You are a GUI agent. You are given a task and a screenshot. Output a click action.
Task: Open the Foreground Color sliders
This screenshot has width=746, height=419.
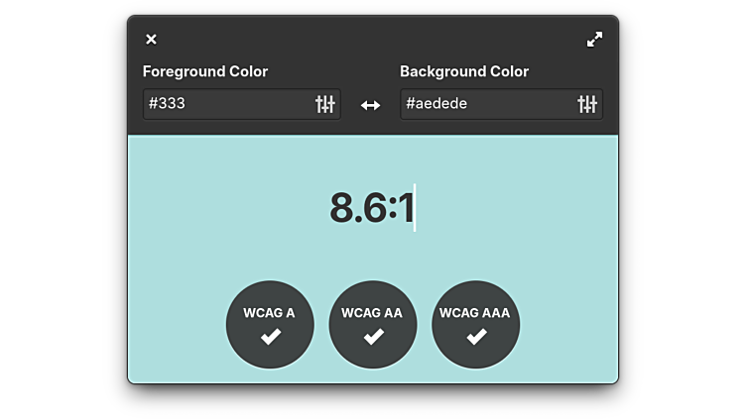325,104
